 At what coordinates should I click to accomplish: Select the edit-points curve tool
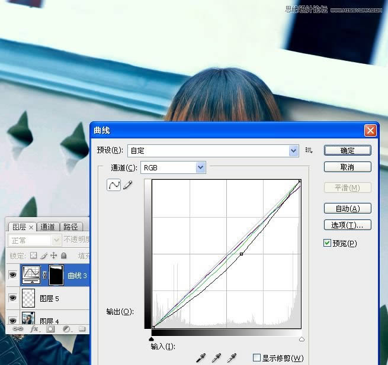[x=113, y=185]
